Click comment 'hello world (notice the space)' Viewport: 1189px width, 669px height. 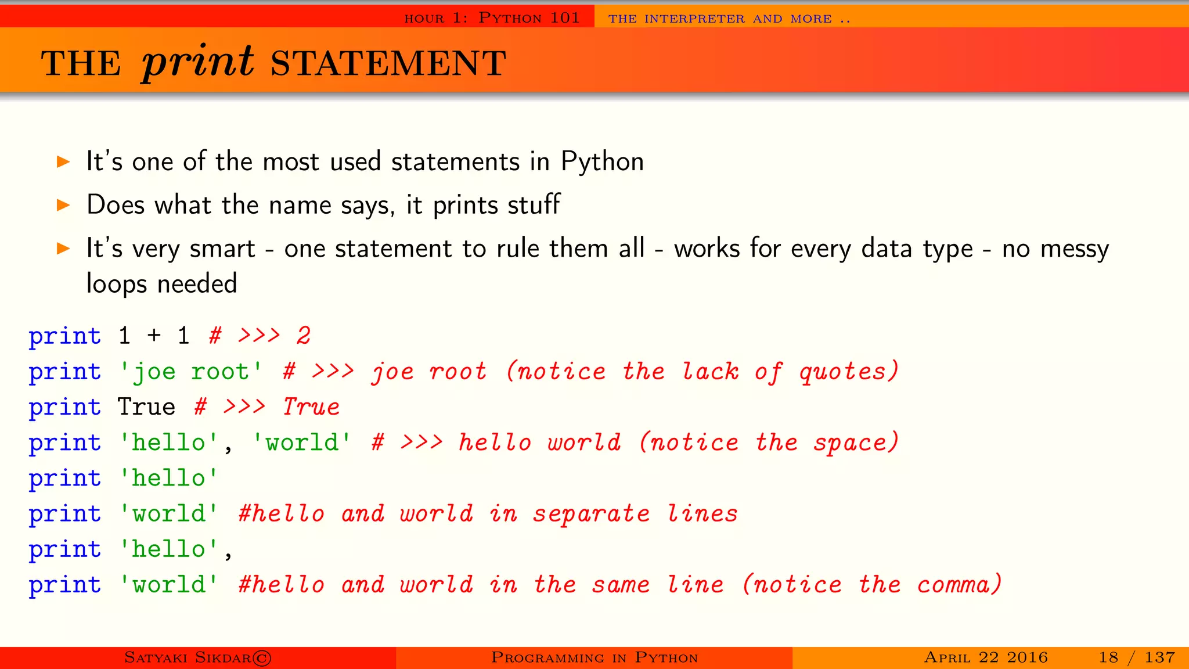click(679, 443)
